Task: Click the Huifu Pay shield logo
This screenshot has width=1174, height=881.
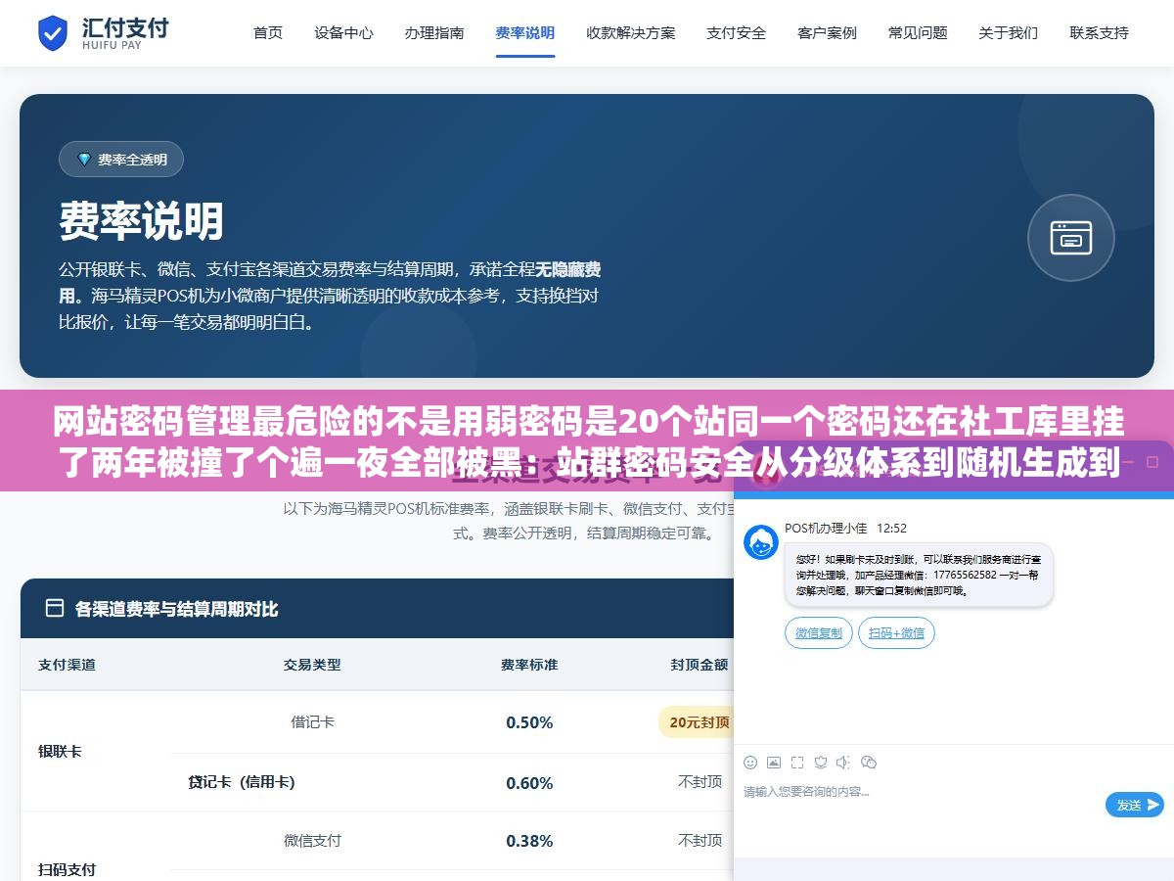Action: 52,32
